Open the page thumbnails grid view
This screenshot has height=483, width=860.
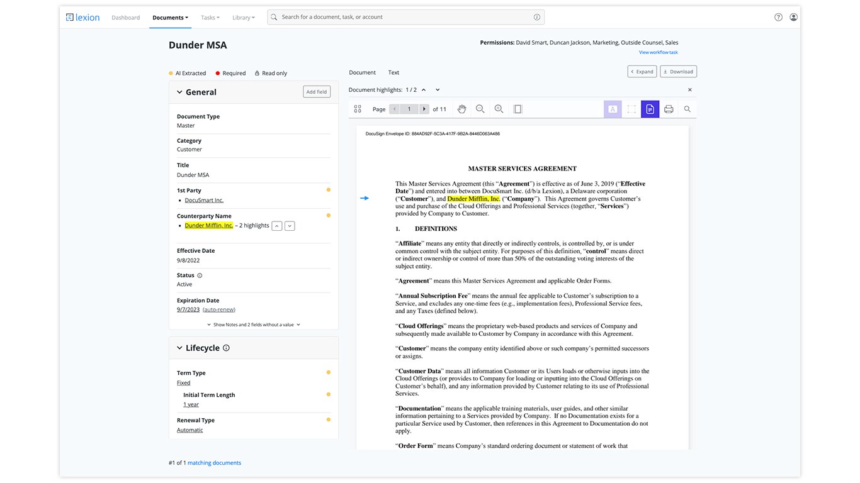358,109
